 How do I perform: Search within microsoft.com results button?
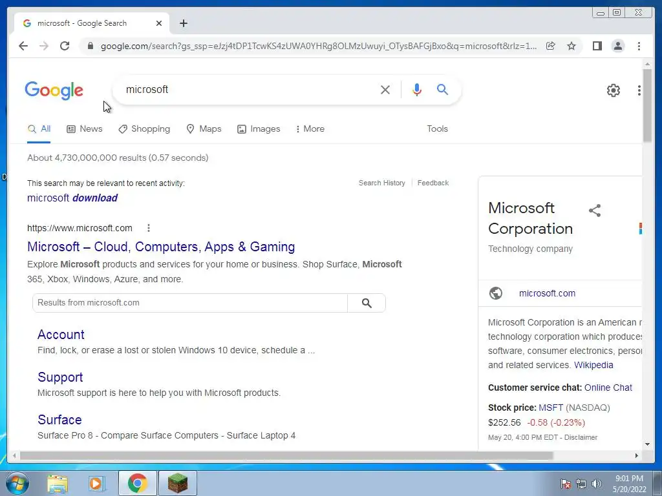click(x=367, y=303)
